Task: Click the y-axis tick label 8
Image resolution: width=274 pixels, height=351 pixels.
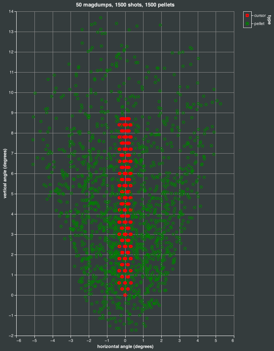Action: pos(13,133)
